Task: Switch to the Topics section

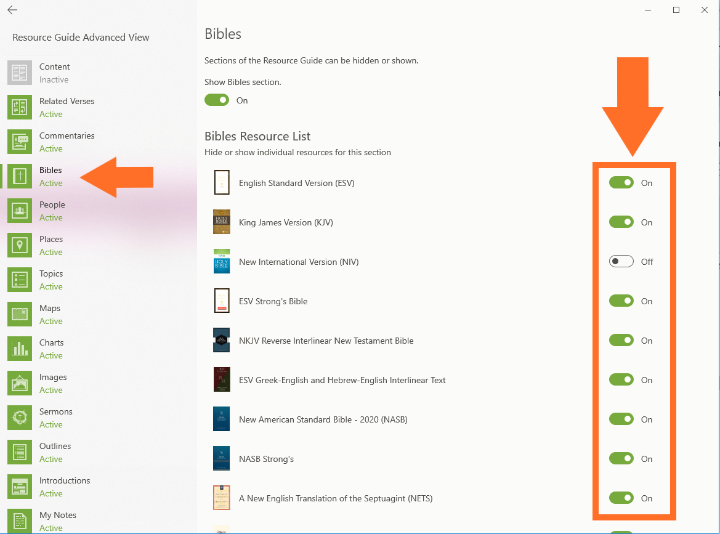Action: 51,280
